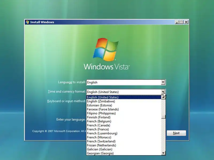
Task: Pick Galician (Galician) entry
Action: pyautogui.click(x=124, y=149)
